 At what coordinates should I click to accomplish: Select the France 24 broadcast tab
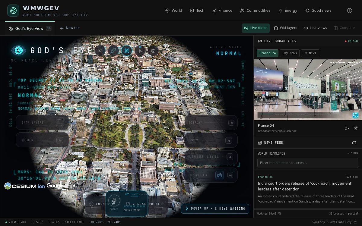(268, 53)
